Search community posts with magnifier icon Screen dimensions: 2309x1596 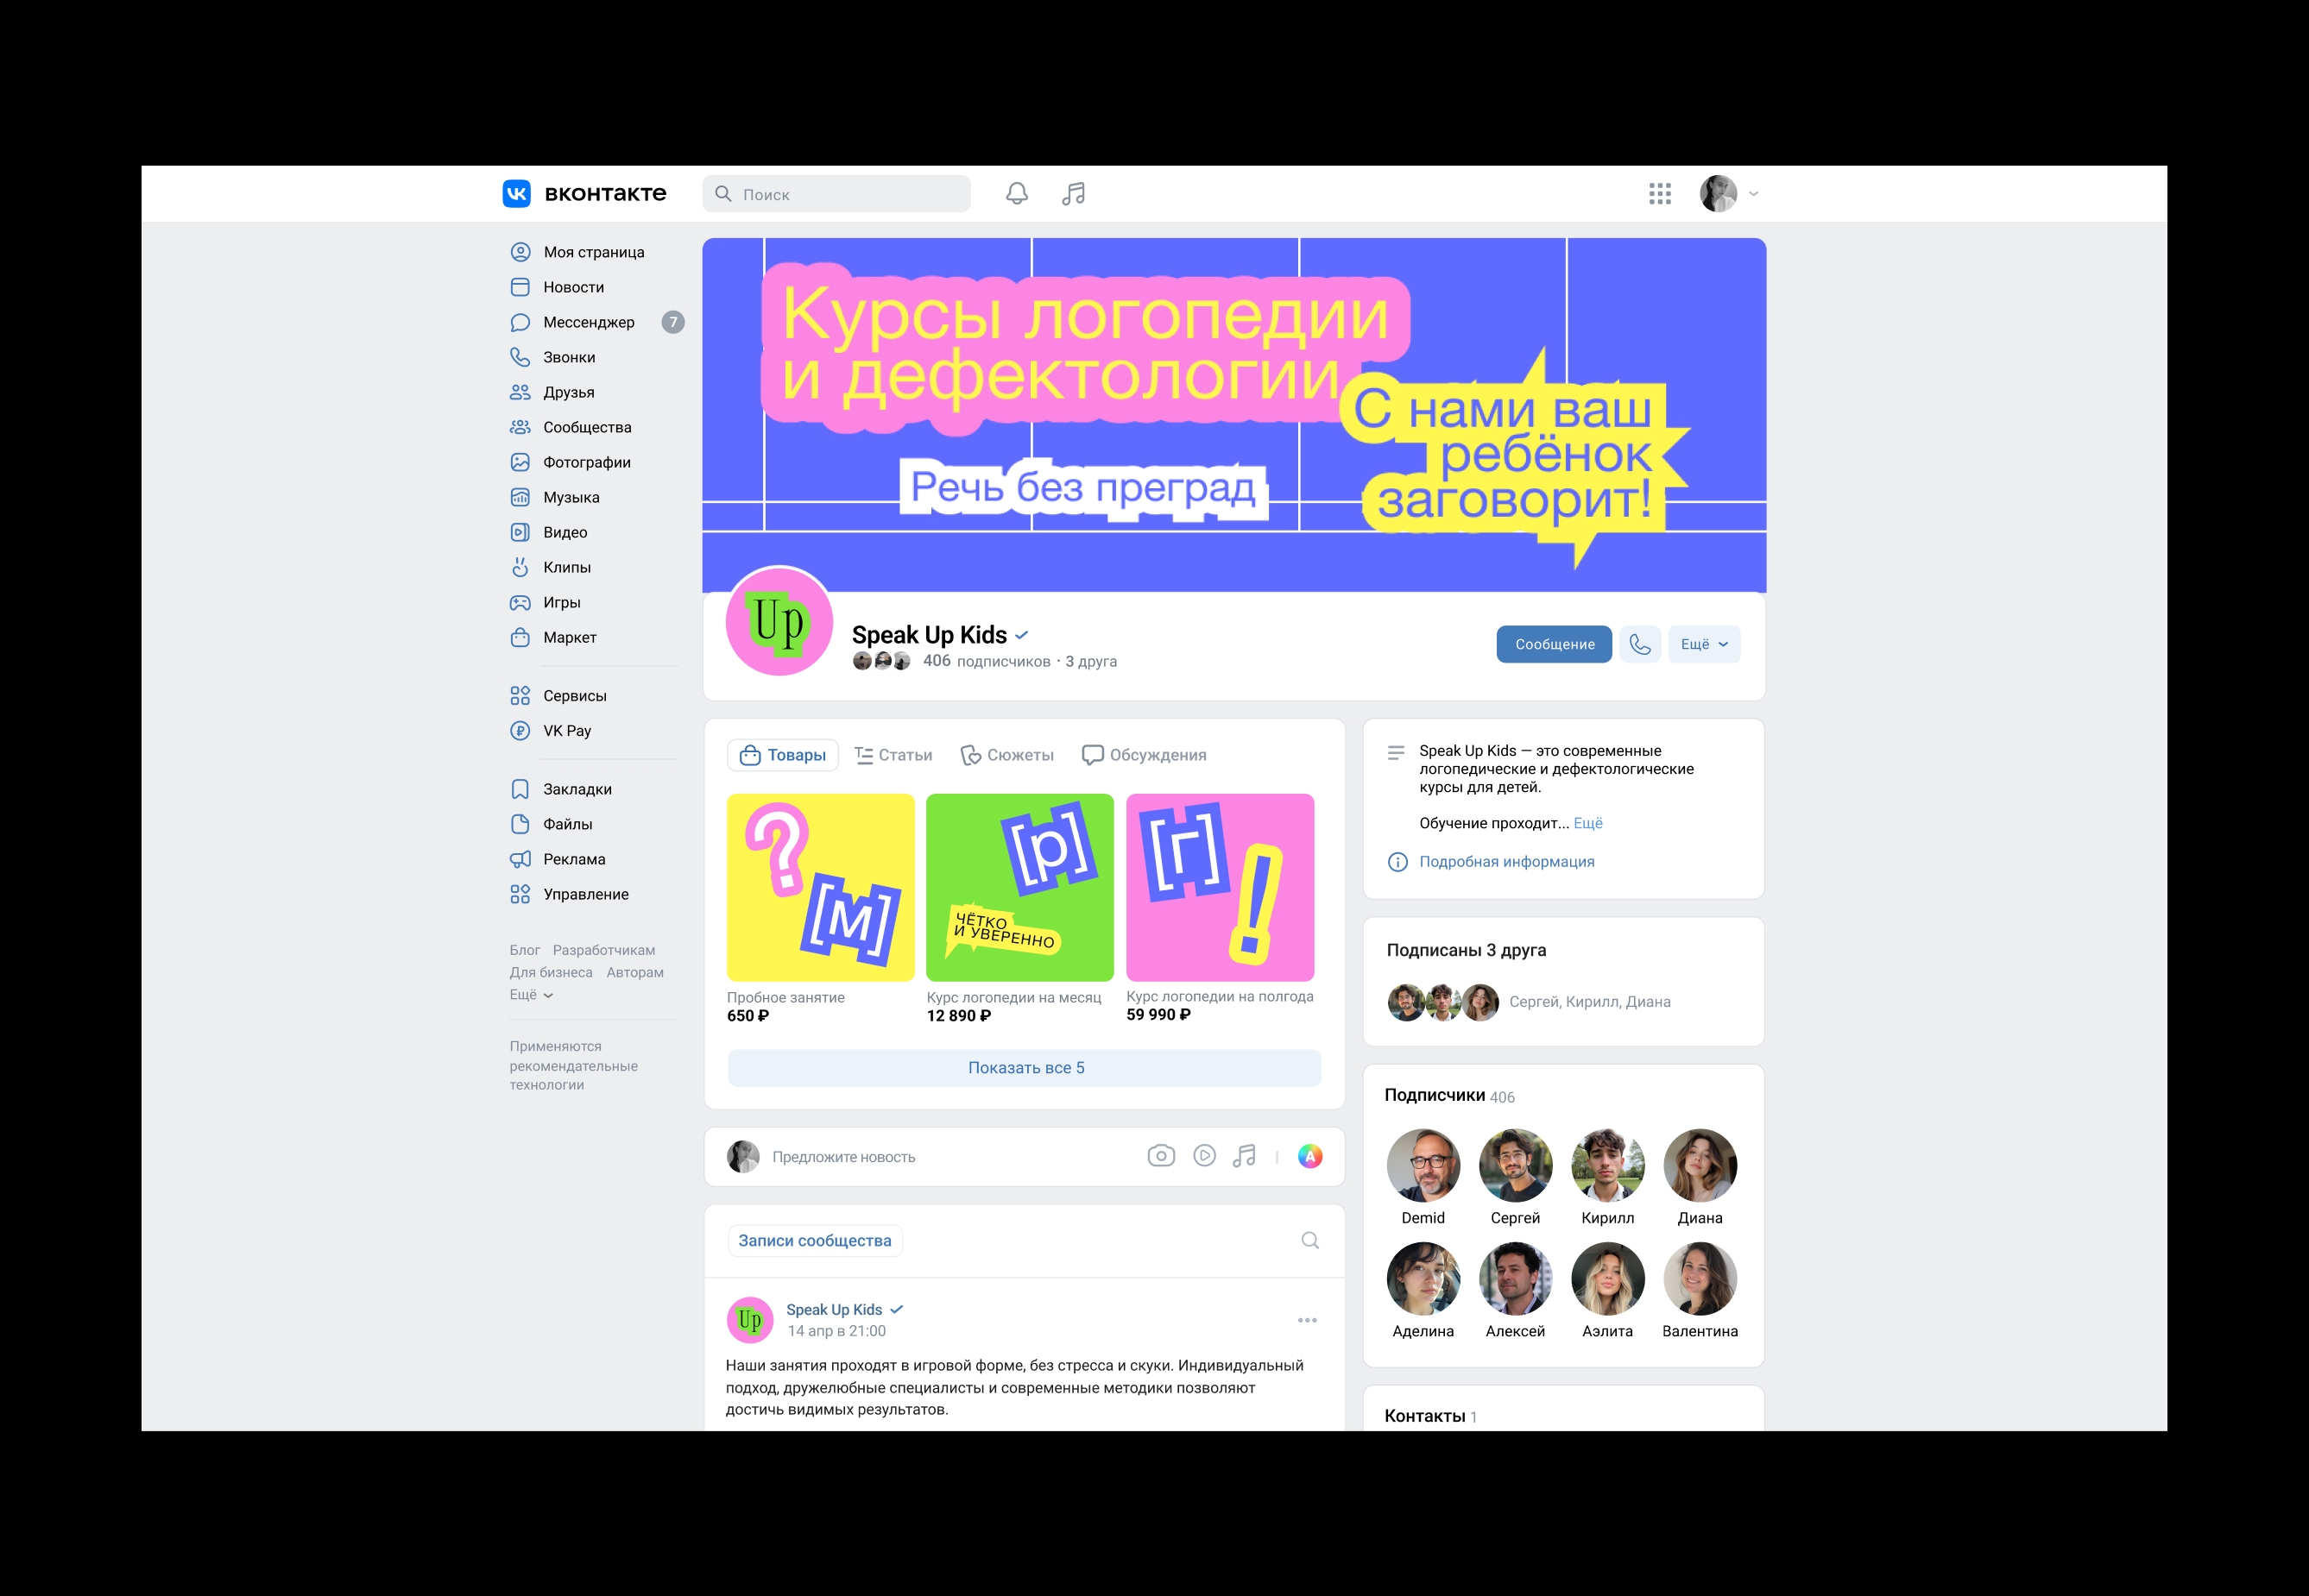pyautogui.click(x=1309, y=1240)
